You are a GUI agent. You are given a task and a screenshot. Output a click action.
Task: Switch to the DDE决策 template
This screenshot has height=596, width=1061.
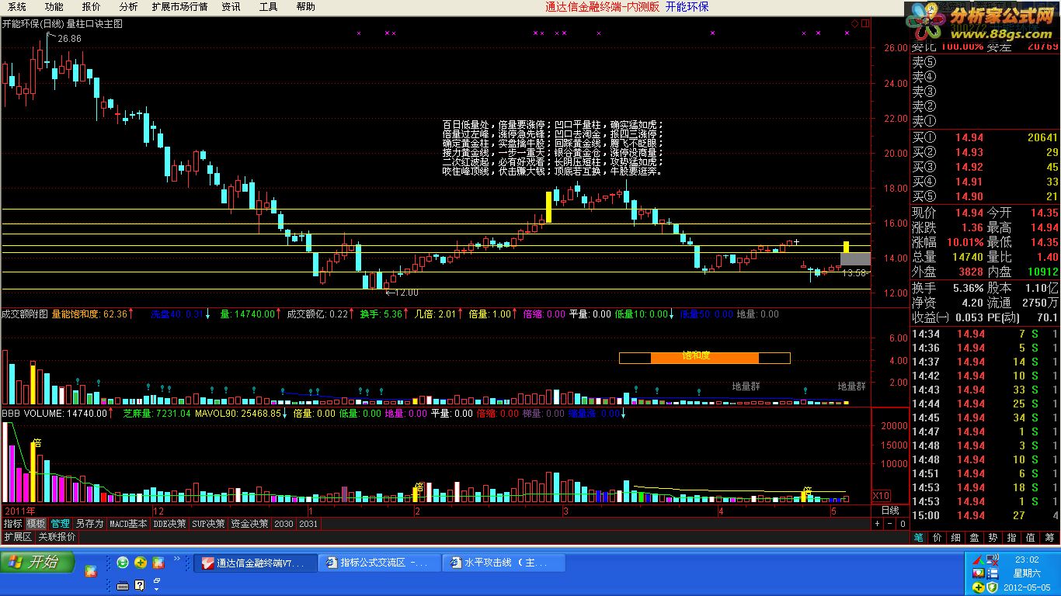click(169, 524)
